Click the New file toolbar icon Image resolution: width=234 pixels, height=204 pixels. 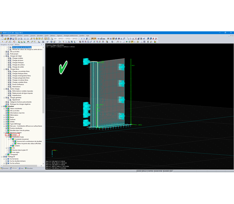pos(2,39)
